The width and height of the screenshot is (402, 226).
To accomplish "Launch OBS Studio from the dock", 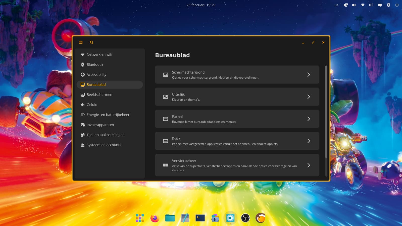I will tap(245, 218).
